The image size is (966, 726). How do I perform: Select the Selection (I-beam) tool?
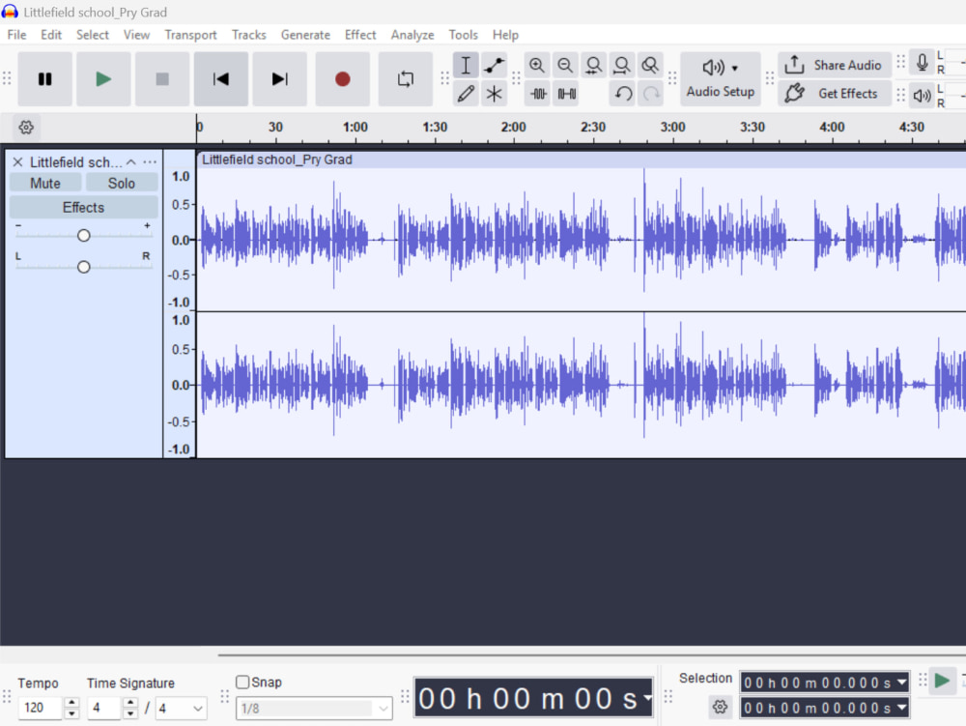[466, 66]
